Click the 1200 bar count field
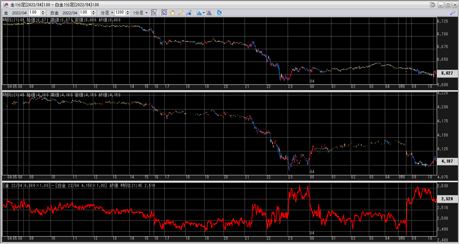The image size is (459, 244). pos(120,13)
